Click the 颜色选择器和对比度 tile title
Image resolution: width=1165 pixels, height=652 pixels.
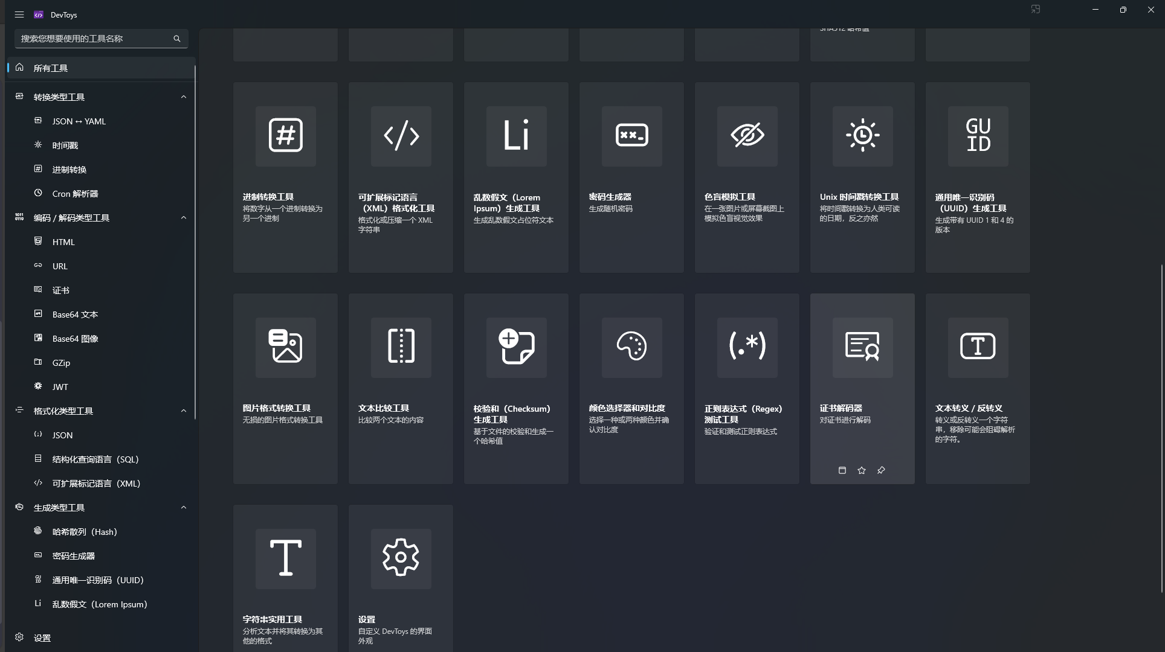[627, 408]
